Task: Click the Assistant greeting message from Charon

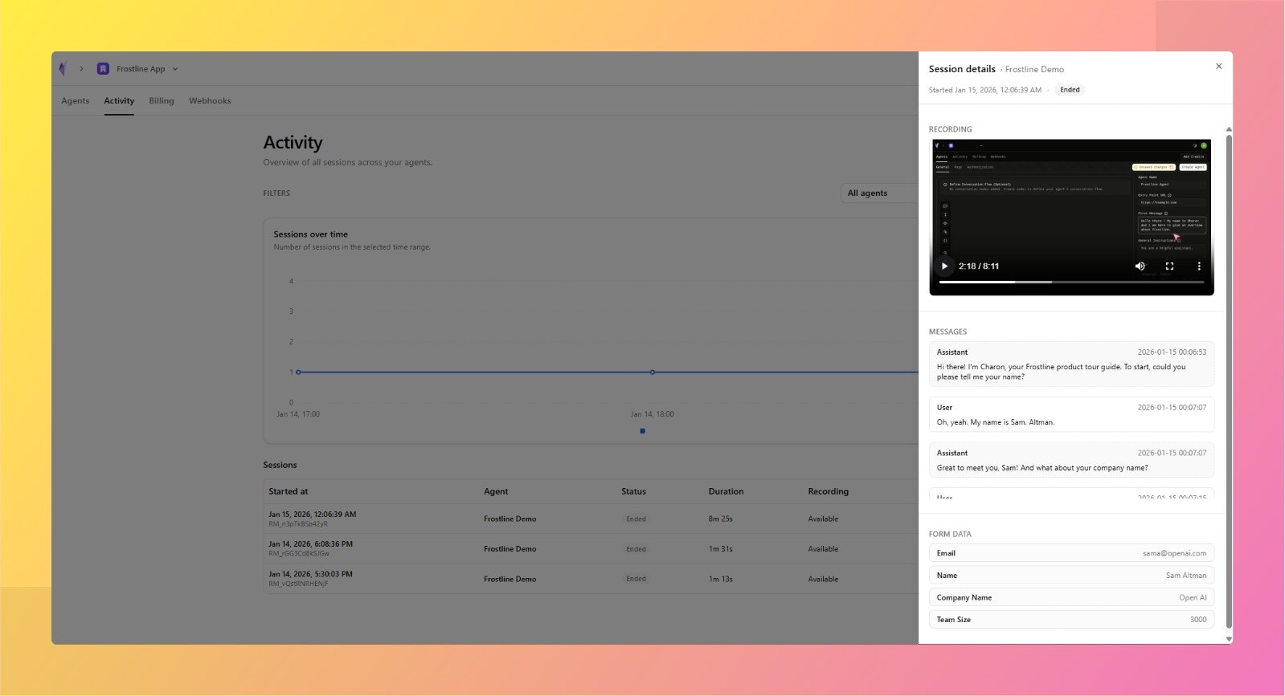Action: (x=1071, y=364)
